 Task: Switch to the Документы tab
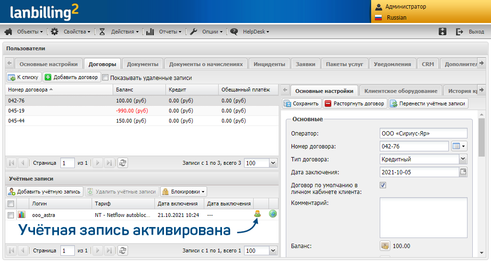click(x=142, y=64)
